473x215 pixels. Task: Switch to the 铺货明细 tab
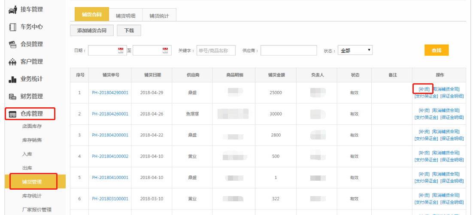pyautogui.click(x=125, y=15)
